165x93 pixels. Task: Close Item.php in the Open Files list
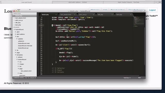[x=14, y=25]
